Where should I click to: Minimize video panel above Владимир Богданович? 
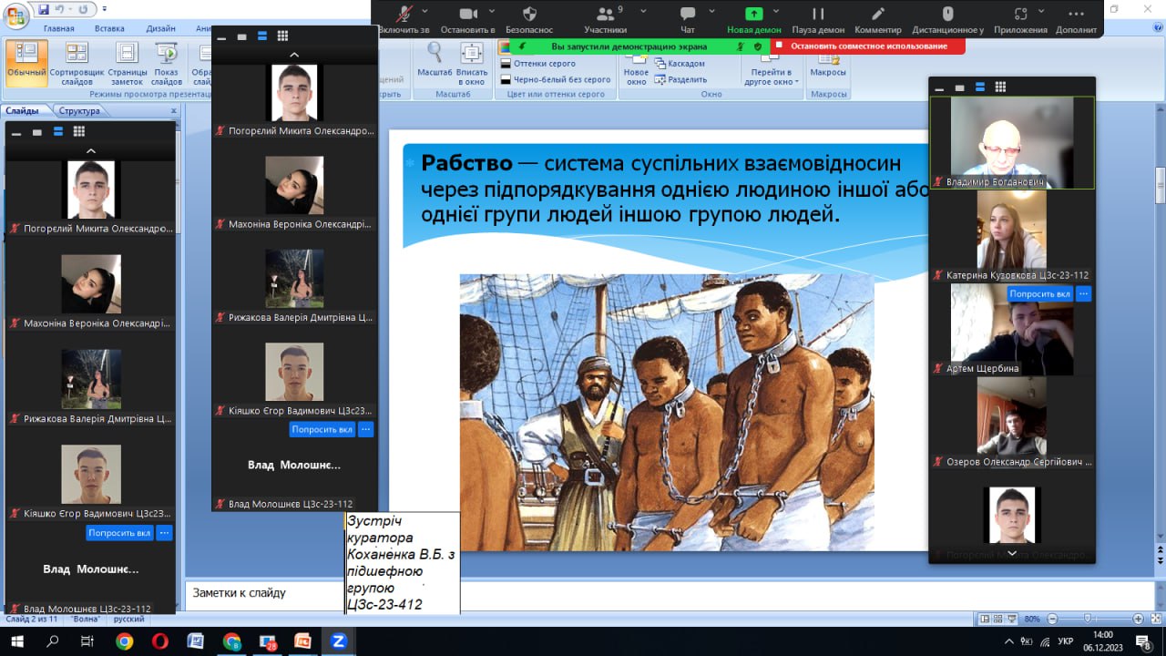click(x=938, y=88)
